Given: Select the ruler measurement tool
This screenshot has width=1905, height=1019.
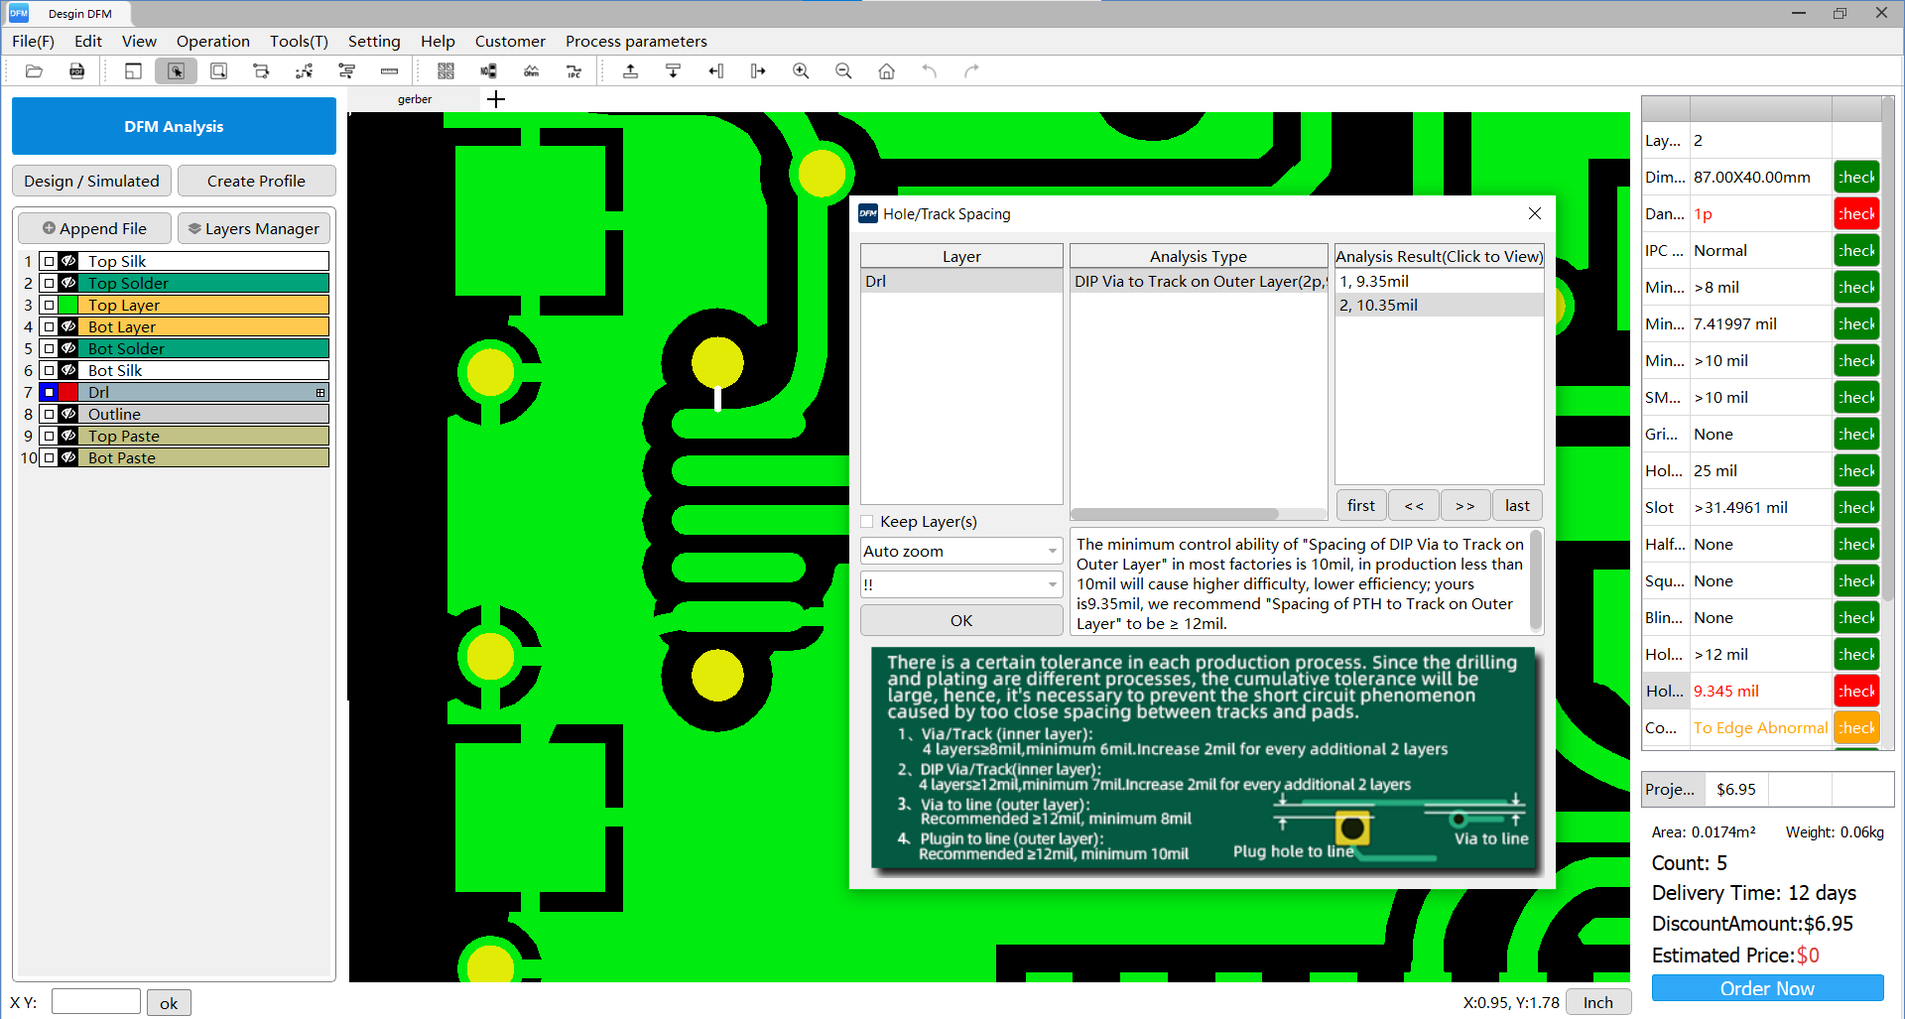Looking at the screenshot, I should pyautogui.click(x=389, y=70).
